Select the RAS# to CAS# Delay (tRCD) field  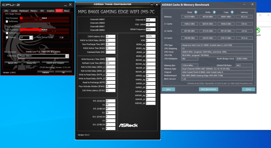pos(110,40)
